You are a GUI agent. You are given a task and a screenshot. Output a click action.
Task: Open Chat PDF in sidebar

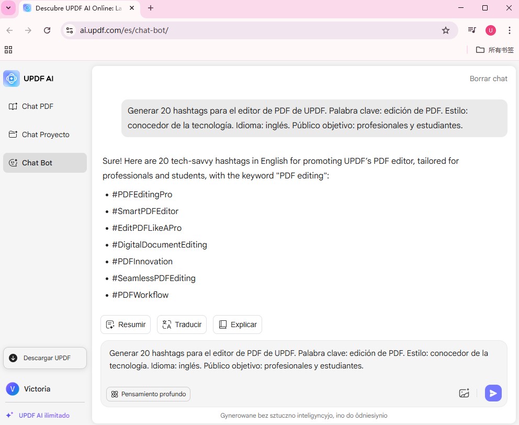[44, 106]
